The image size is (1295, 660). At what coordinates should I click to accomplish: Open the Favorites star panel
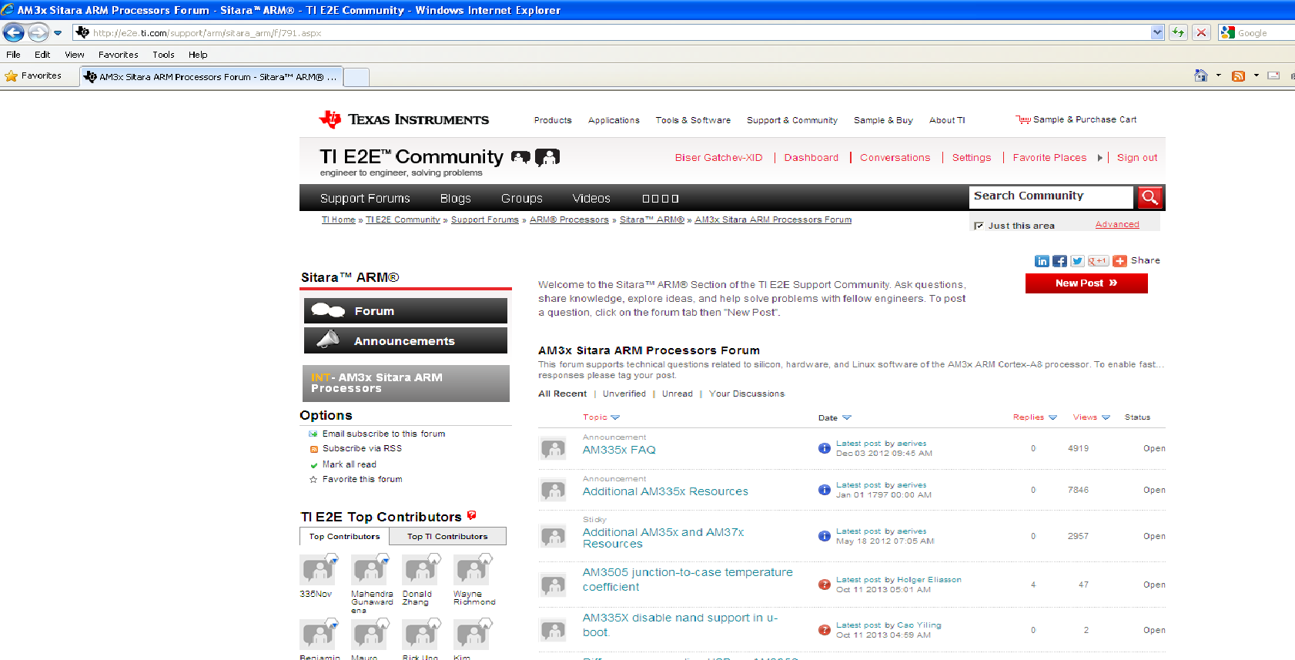click(x=34, y=75)
